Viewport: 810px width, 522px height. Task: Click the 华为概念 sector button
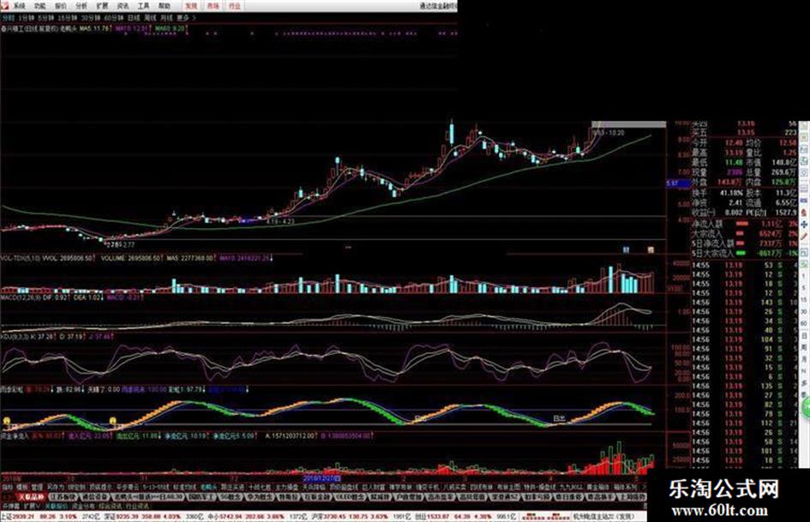[260, 496]
